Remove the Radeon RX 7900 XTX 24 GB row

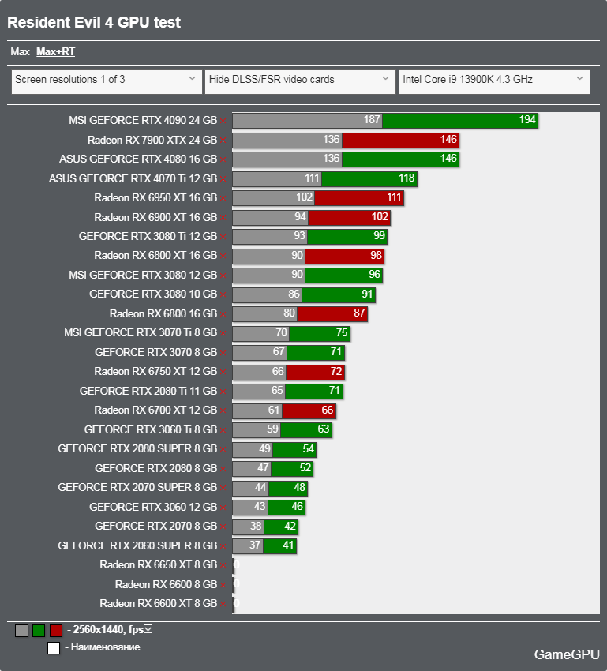[223, 141]
